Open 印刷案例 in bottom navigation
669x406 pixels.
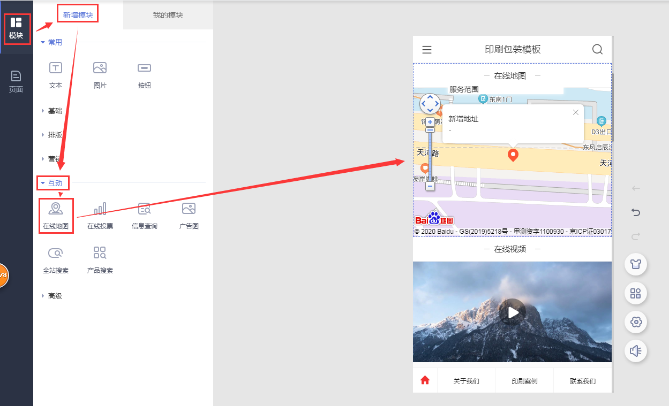point(524,381)
